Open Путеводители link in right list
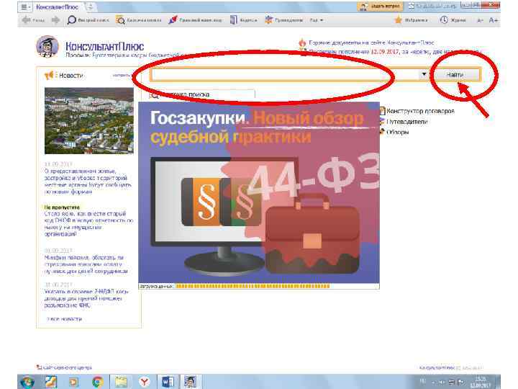 tap(407, 122)
